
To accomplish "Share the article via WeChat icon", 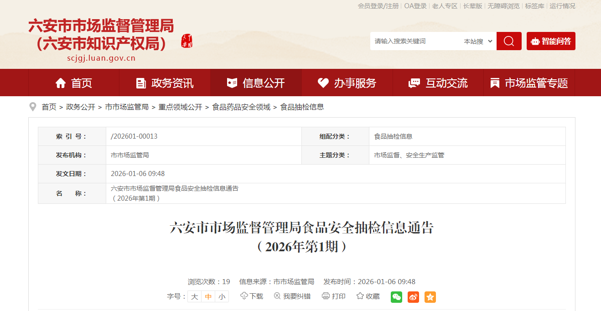I will tap(396, 297).
